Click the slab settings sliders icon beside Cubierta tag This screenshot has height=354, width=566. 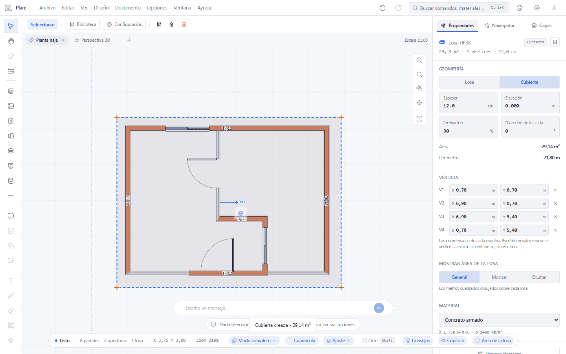[555, 42]
